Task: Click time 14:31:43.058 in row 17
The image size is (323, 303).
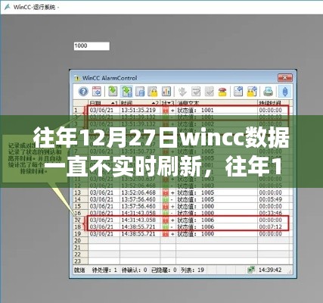Action: [138, 220]
